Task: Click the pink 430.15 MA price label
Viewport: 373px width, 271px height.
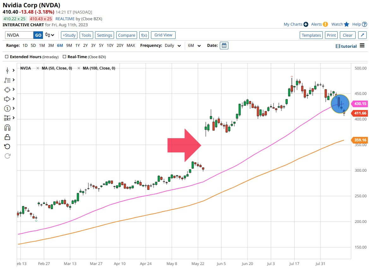Action: pyautogui.click(x=360, y=104)
